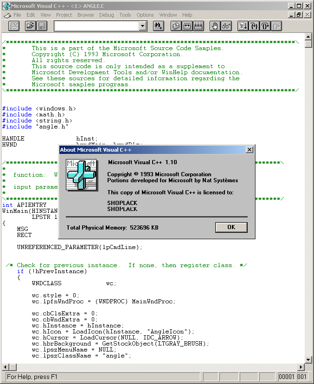Image resolution: width=314 pixels, height=384 pixels.
Task: Toggle breakpoint with the hand icon
Action: (215, 26)
